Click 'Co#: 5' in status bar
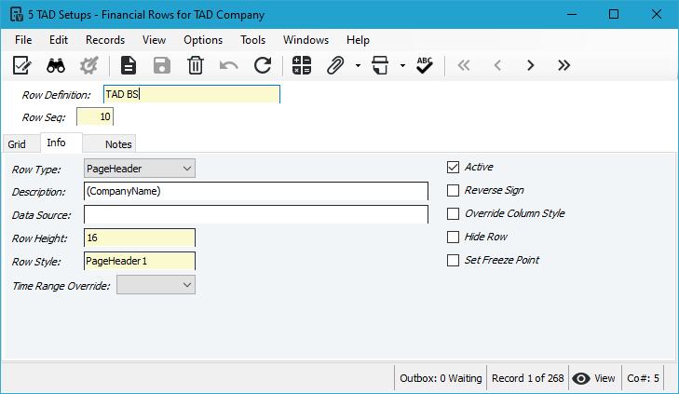679x394 pixels. [x=643, y=378]
